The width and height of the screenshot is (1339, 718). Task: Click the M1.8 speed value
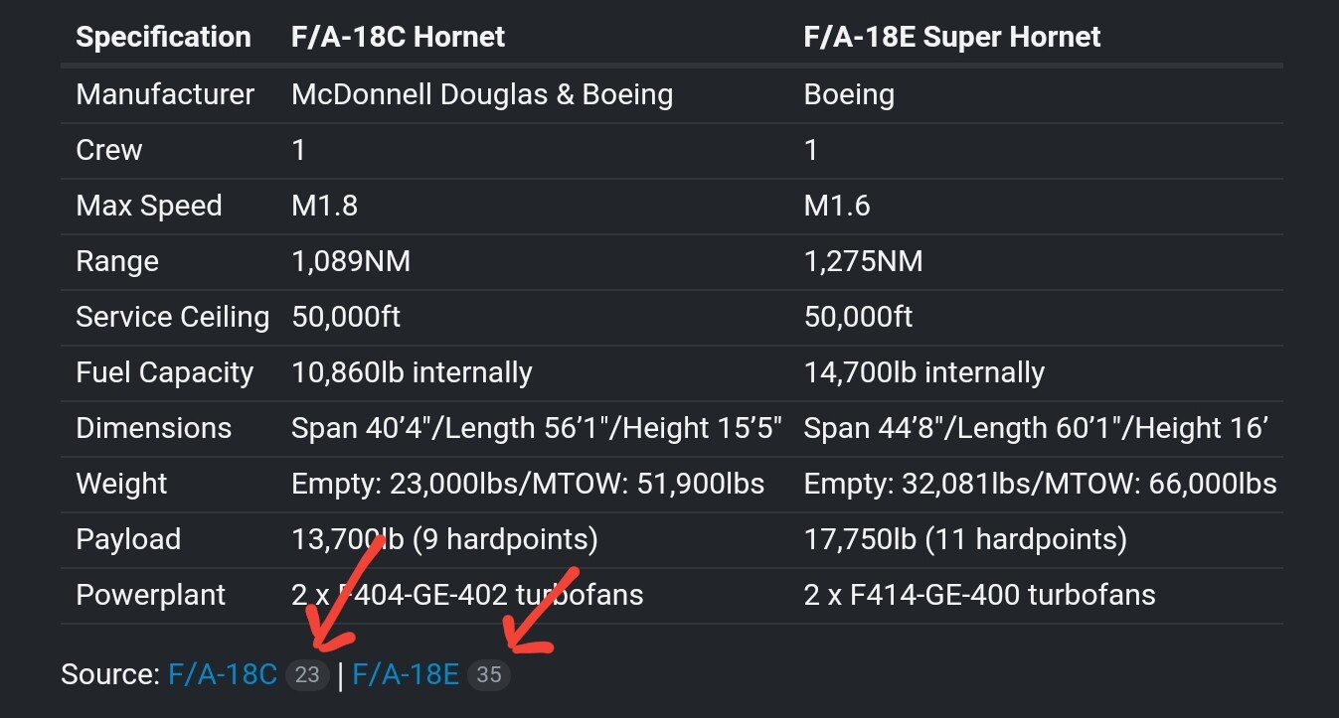pyautogui.click(x=324, y=206)
